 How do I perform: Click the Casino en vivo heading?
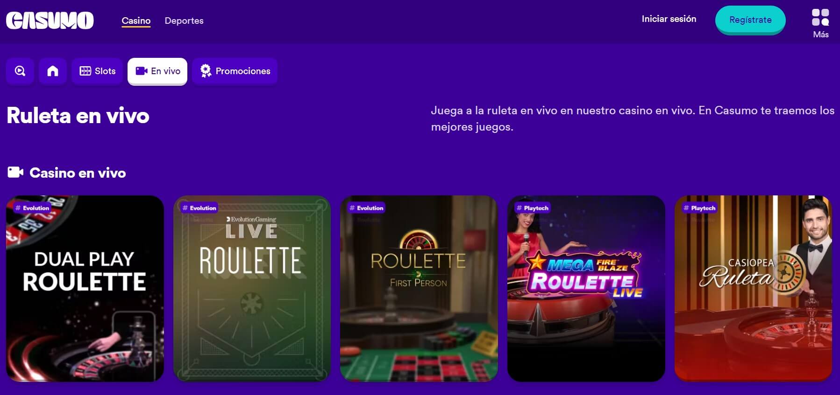point(78,173)
